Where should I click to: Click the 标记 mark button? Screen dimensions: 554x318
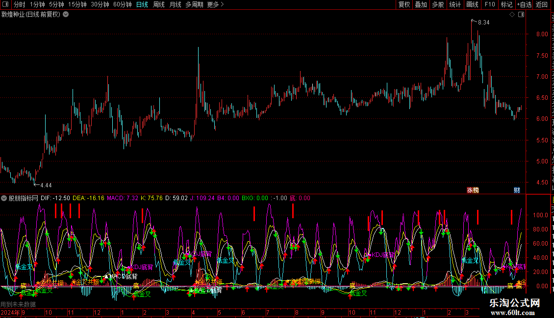pos(506,4)
